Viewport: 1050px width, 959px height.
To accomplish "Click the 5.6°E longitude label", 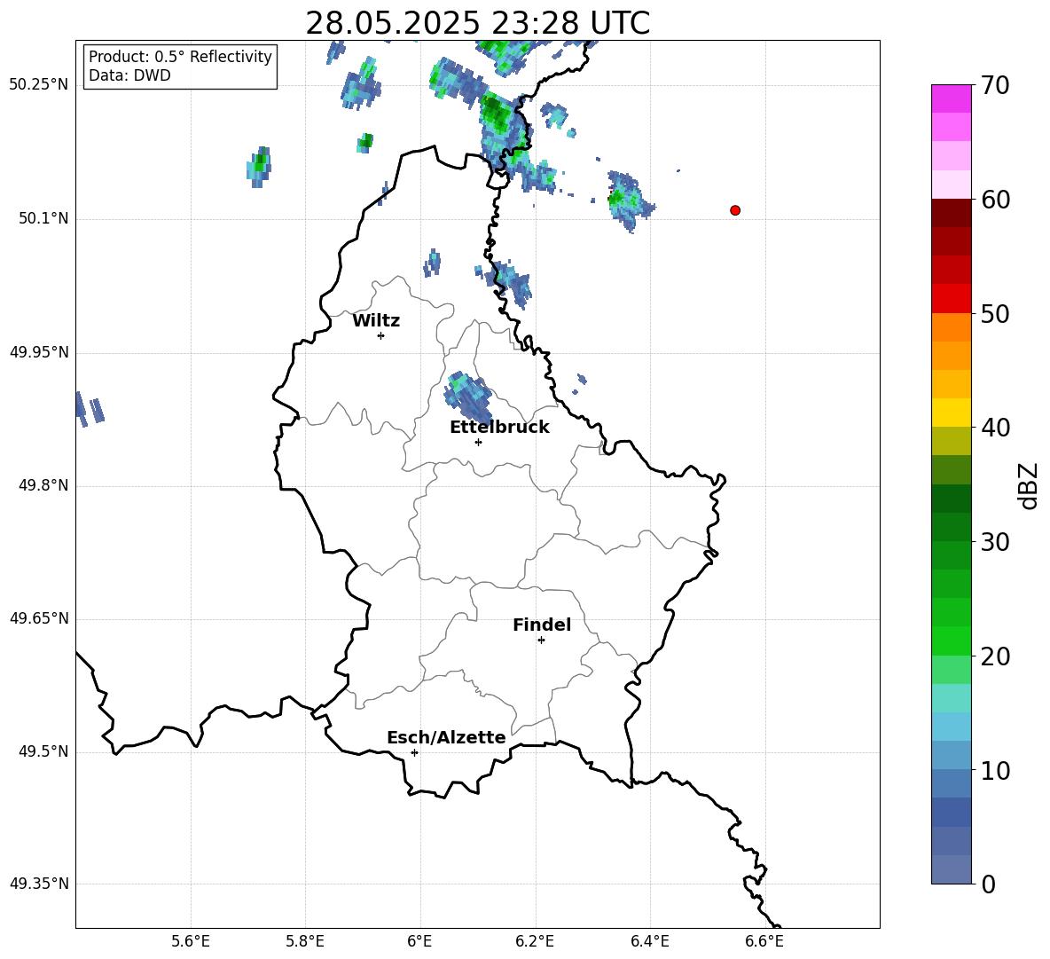I will (x=191, y=941).
